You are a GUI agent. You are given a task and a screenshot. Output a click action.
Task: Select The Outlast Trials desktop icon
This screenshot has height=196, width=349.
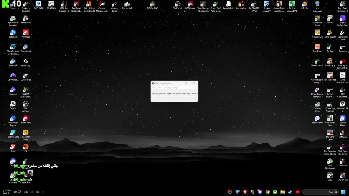point(317,21)
